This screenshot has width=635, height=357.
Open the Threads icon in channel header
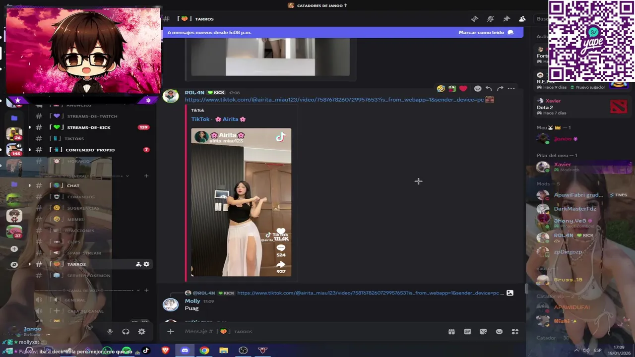tap(475, 19)
